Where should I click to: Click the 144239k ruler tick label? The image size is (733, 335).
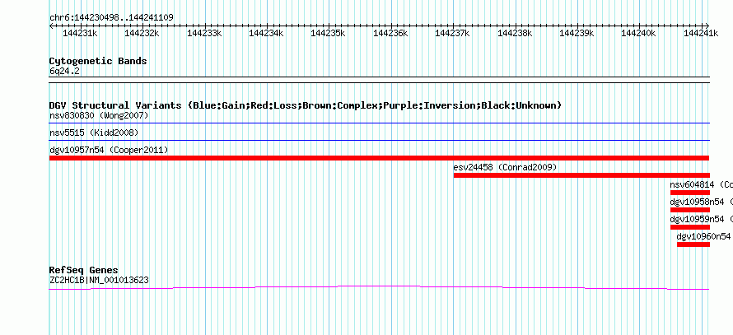tap(577, 33)
